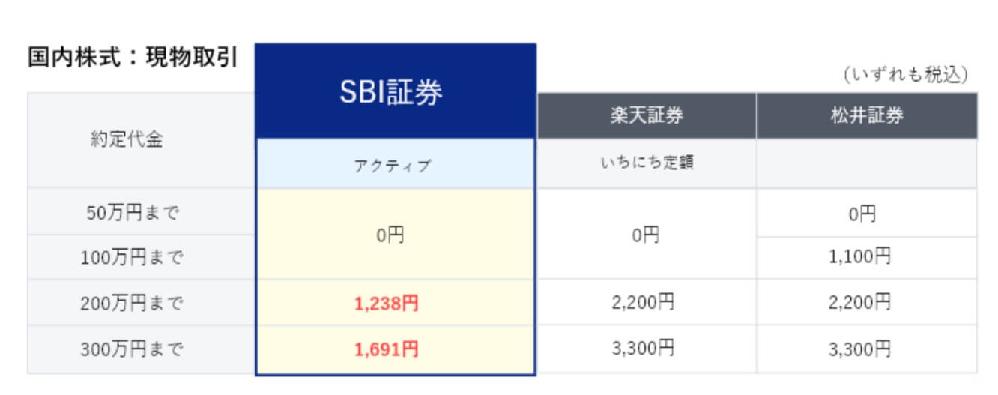Click the SBI証券 column header

[396, 91]
